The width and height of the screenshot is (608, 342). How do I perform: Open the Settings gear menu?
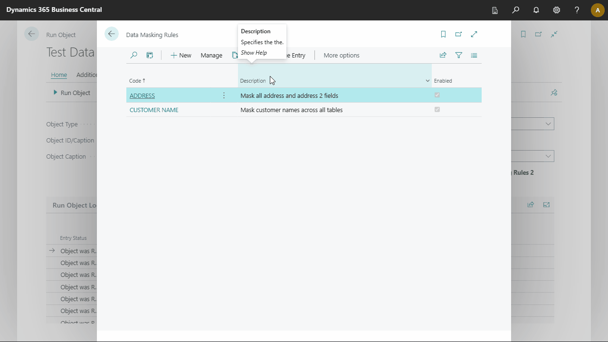tap(557, 10)
